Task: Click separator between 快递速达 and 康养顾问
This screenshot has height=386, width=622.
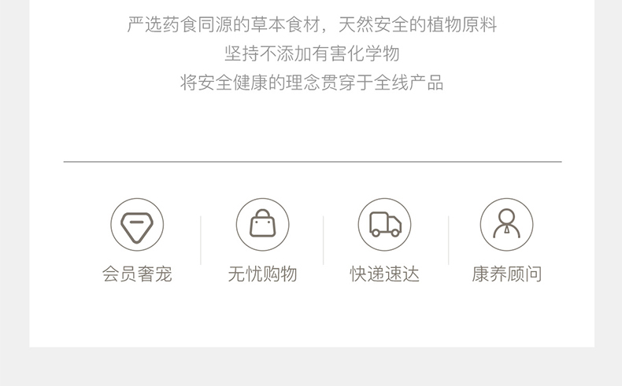Action: click(x=449, y=241)
